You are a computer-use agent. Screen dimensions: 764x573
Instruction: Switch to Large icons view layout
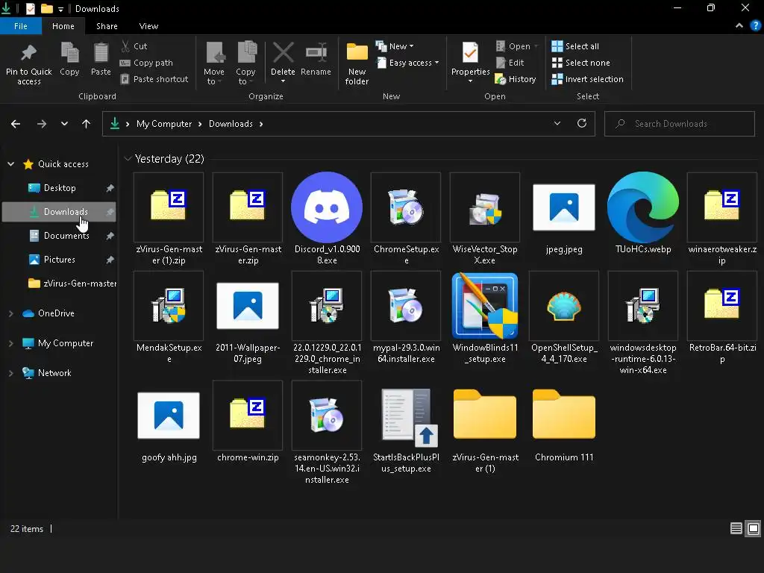coord(754,528)
